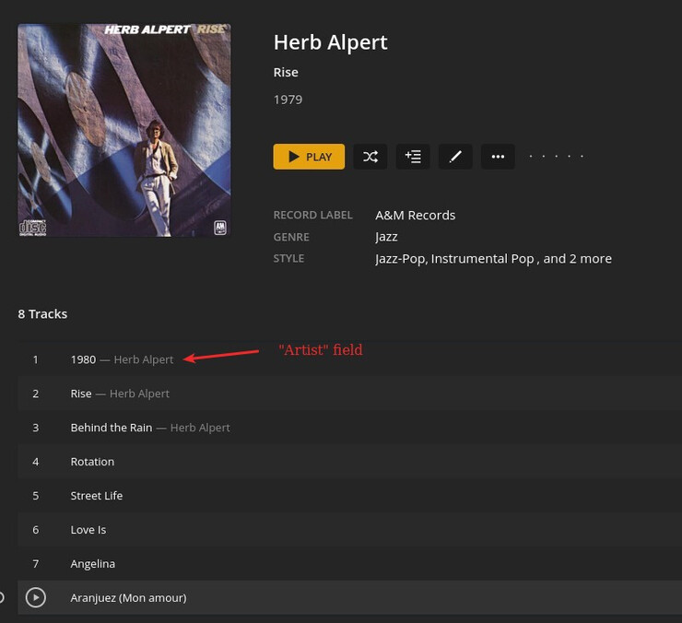This screenshot has width=682, height=623.
Task: Add album to queue using the playlist-plus icon
Action: 413,157
